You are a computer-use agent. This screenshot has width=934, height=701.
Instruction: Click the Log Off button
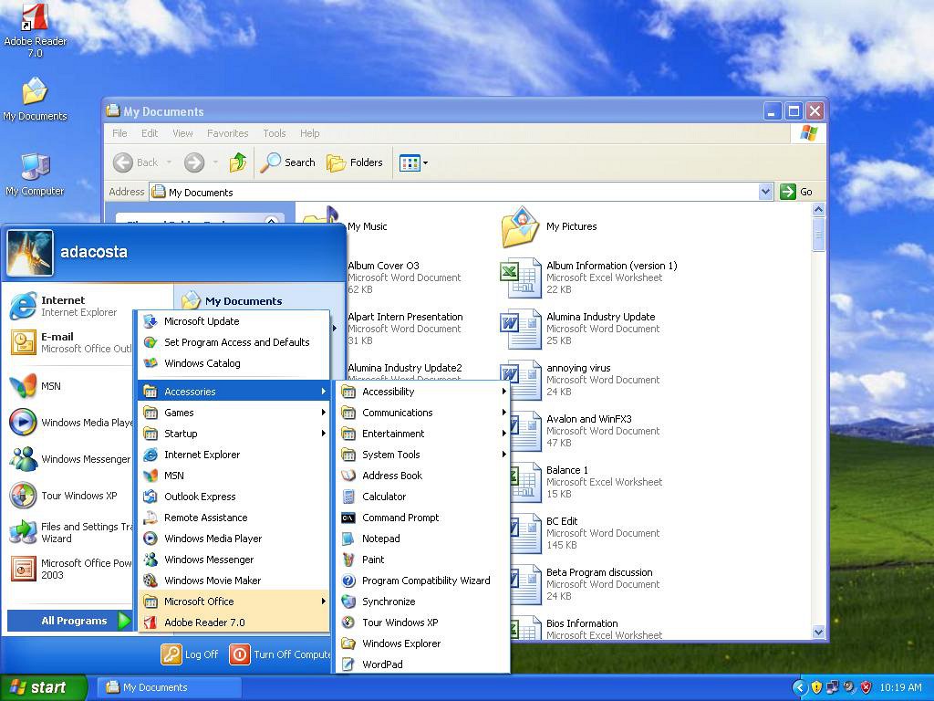point(190,654)
